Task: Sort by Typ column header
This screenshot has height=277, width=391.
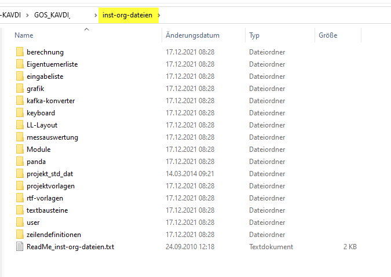Action: point(254,35)
